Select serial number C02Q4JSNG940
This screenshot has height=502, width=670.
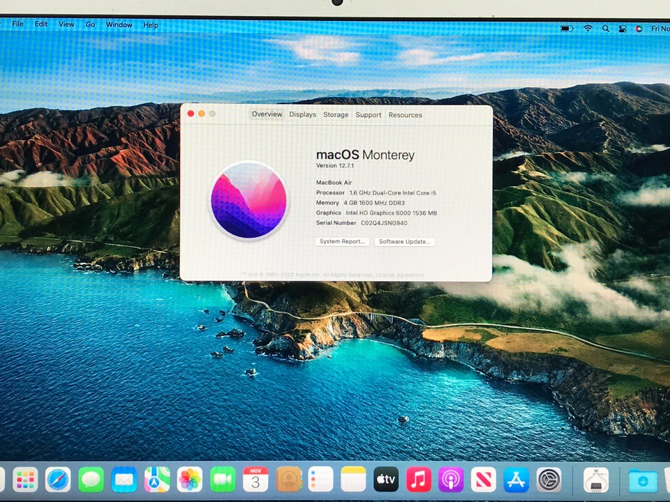(x=384, y=223)
